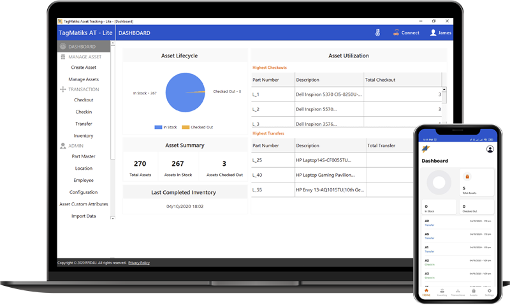The height and width of the screenshot is (305, 510).
Task: Tap Transactions tab on phone bottom bar
Action: (458, 292)
